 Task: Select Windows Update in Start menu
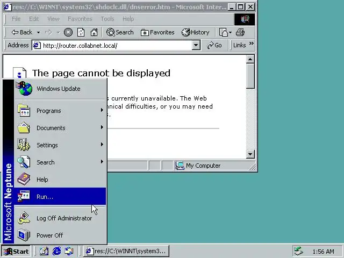pos(60,89)
